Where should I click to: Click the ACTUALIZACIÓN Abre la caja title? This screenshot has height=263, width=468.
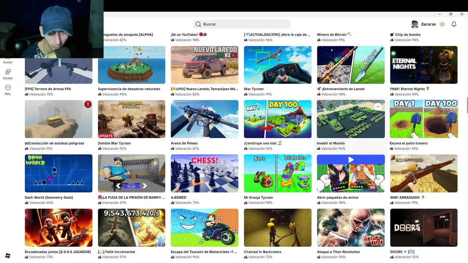[277, 35]
